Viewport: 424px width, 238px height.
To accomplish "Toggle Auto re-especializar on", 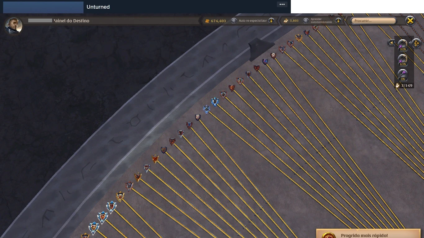I will 234,21.
